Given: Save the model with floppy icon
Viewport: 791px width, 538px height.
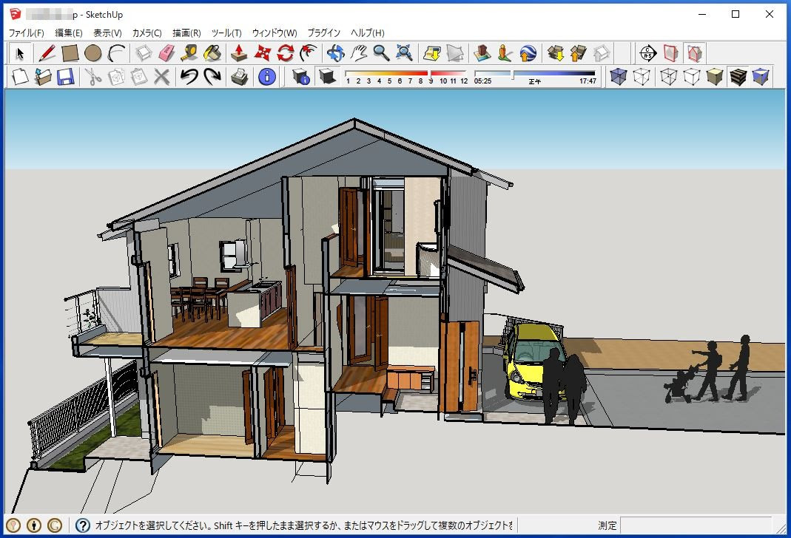Looking at the screenshot, I should point(66,77).
